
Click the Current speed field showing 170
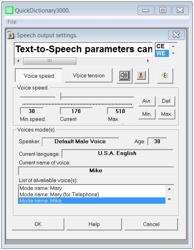click(x=76, y=111)
